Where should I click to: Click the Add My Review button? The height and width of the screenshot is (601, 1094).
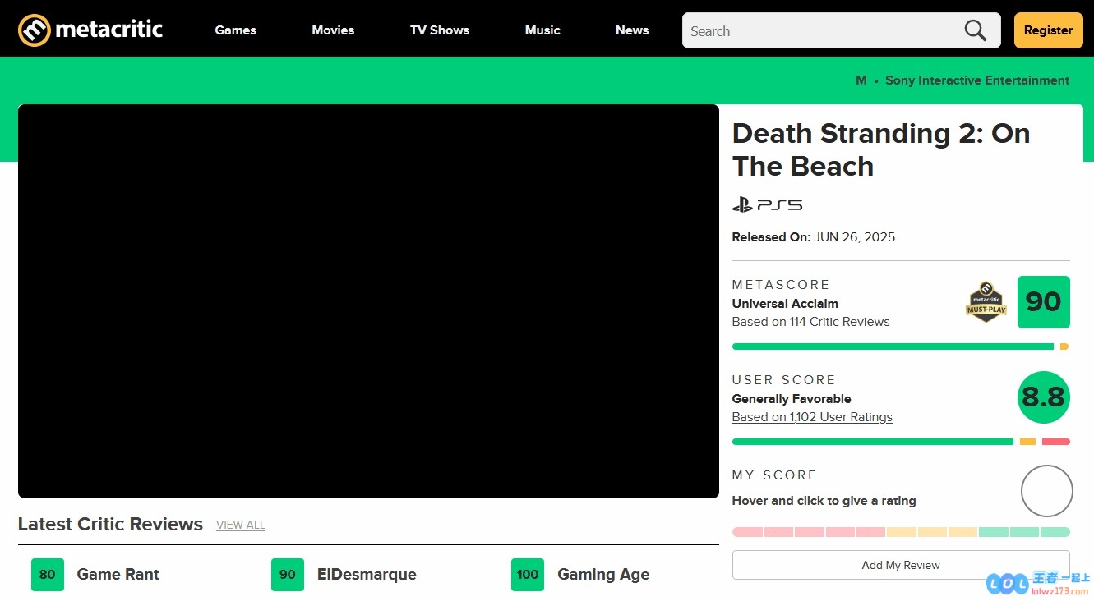click(x=901, y=565)
